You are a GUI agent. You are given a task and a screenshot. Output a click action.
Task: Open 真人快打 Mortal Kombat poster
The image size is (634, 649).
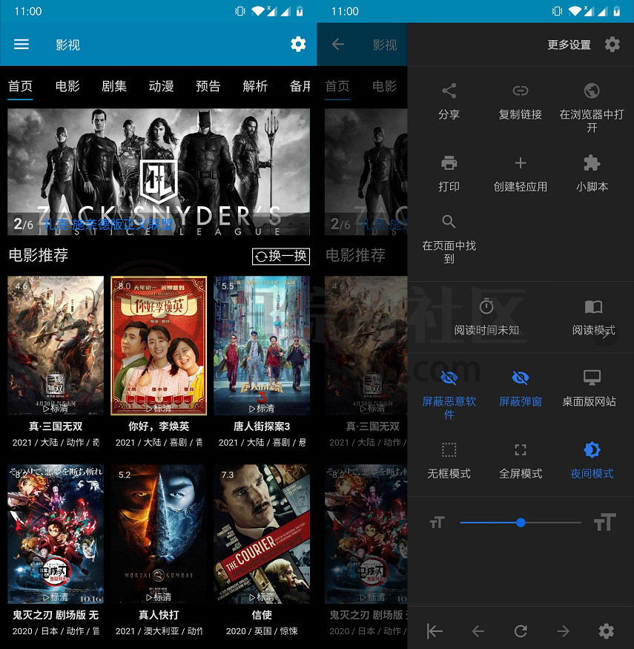[159, 534]
